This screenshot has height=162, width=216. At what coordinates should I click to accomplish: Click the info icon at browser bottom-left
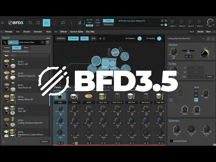coord(4,142)
